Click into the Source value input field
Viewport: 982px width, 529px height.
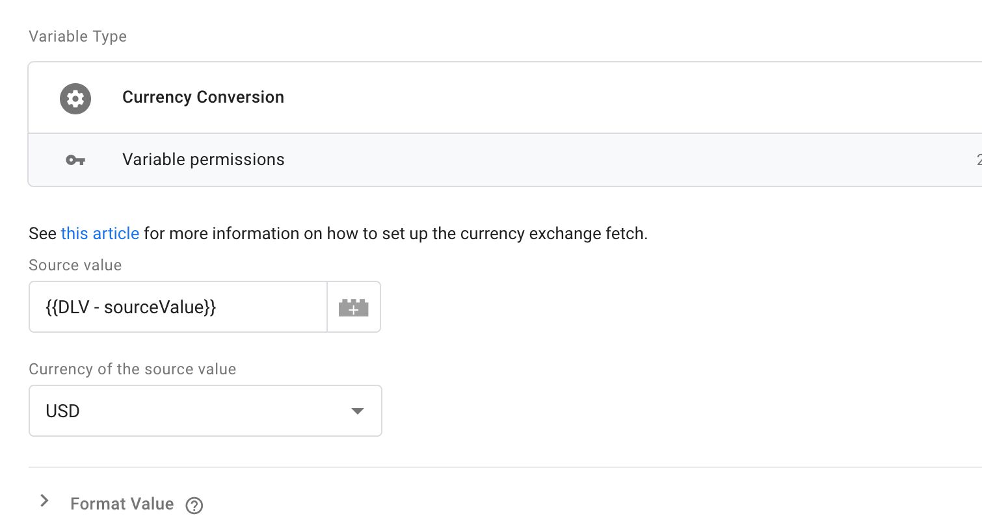pos(178,307)
